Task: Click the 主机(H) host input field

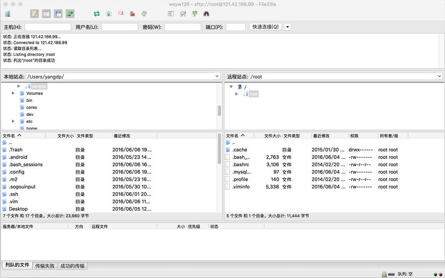Action: pyautogui.click(x=48, y=27)
